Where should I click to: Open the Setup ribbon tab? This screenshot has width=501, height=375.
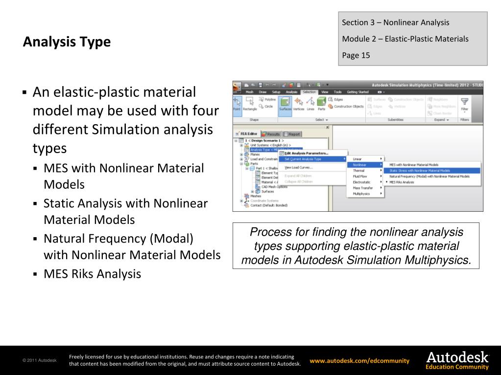pos(276,92)
